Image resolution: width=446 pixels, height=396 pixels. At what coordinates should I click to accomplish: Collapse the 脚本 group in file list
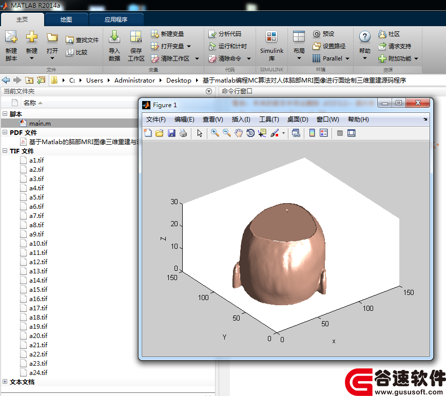5,114
